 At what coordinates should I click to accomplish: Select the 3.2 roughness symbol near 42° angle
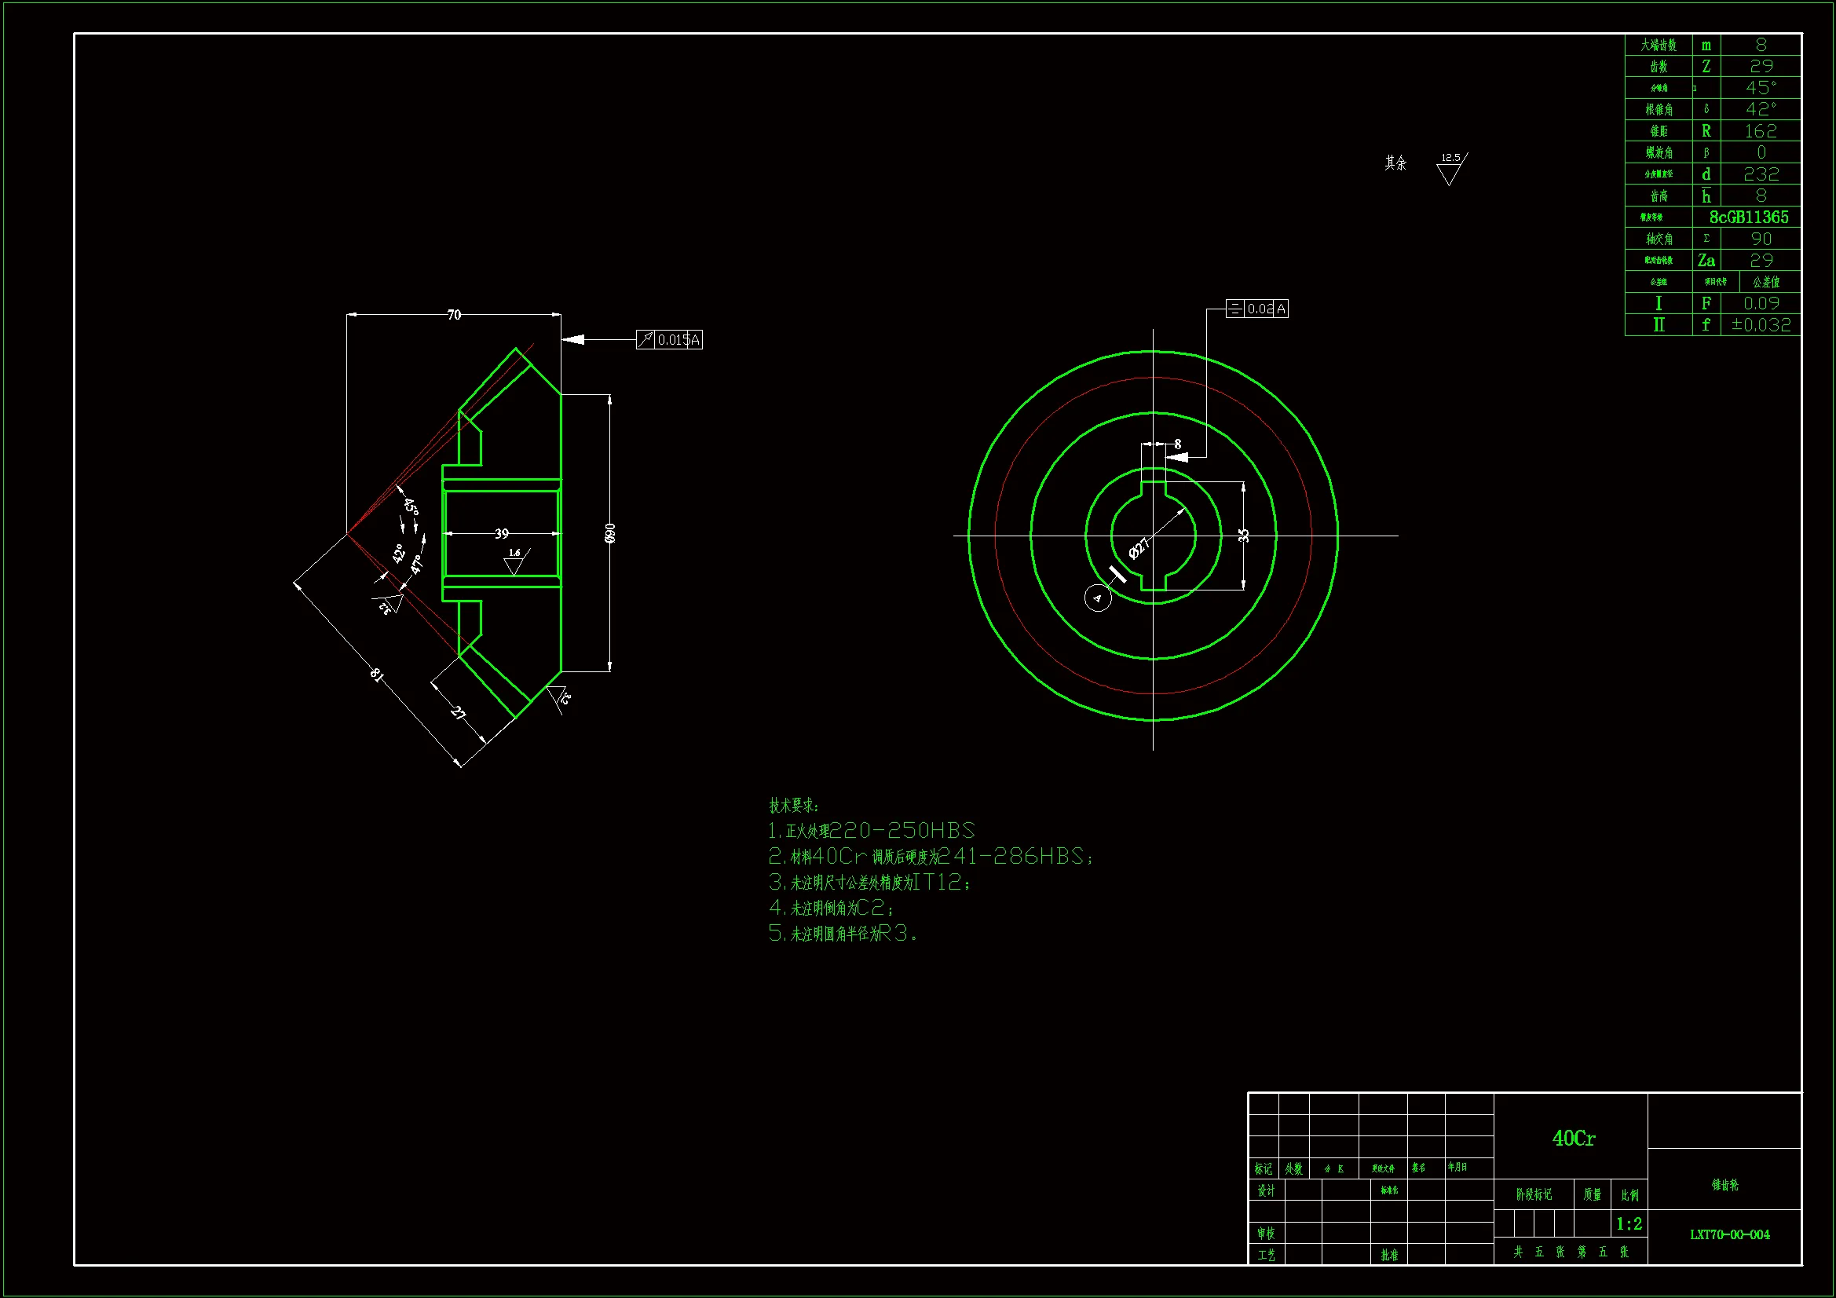[387, 605]
